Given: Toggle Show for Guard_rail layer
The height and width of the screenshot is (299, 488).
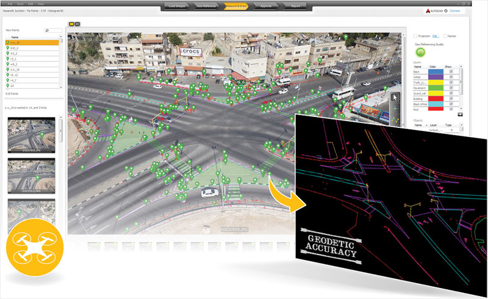Looking at the screenshot, I should (451, 93).
